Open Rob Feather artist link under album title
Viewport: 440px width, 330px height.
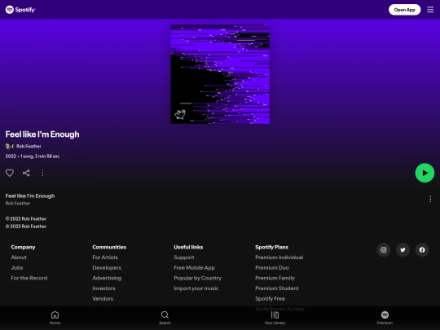coord(29,146)
